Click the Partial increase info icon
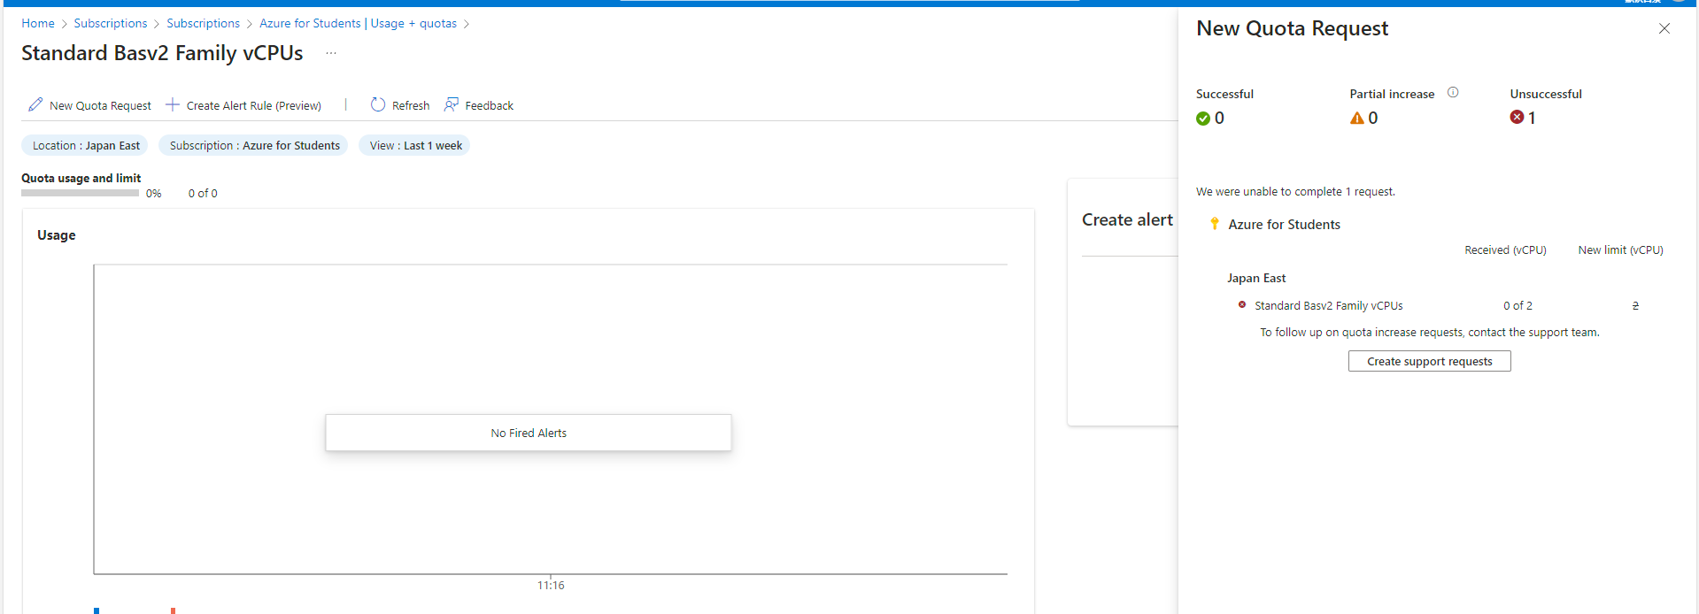 1453,92
